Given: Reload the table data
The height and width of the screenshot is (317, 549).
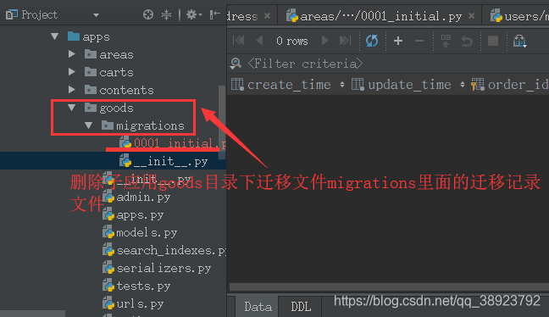Looking at the screenshot, I should (x=372, y=41).
